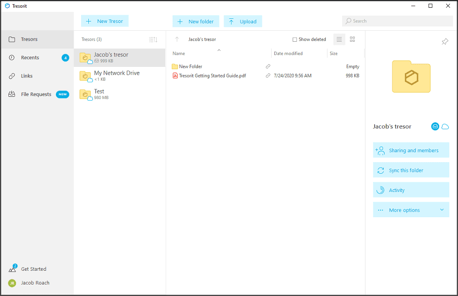Click the cloud icon by Jacob's tresor title
This screenshot has width=458, height=296.
445,126
